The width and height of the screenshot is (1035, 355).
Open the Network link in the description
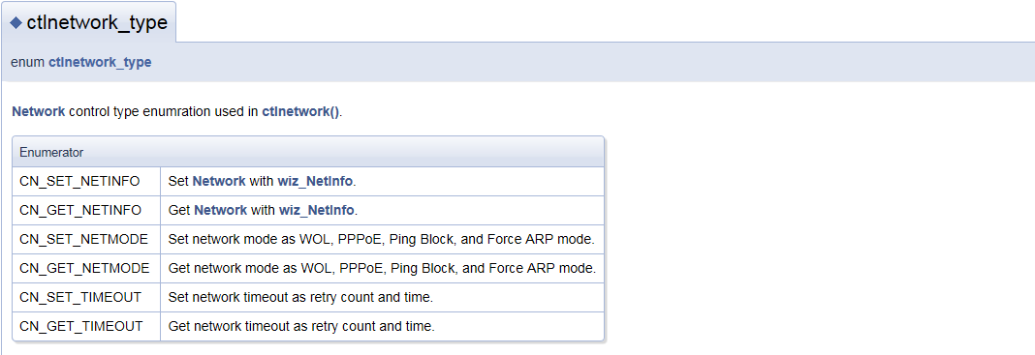39,111
